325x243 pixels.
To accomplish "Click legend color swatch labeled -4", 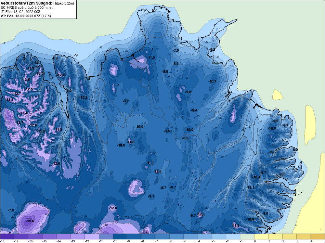I will (205, 237).
